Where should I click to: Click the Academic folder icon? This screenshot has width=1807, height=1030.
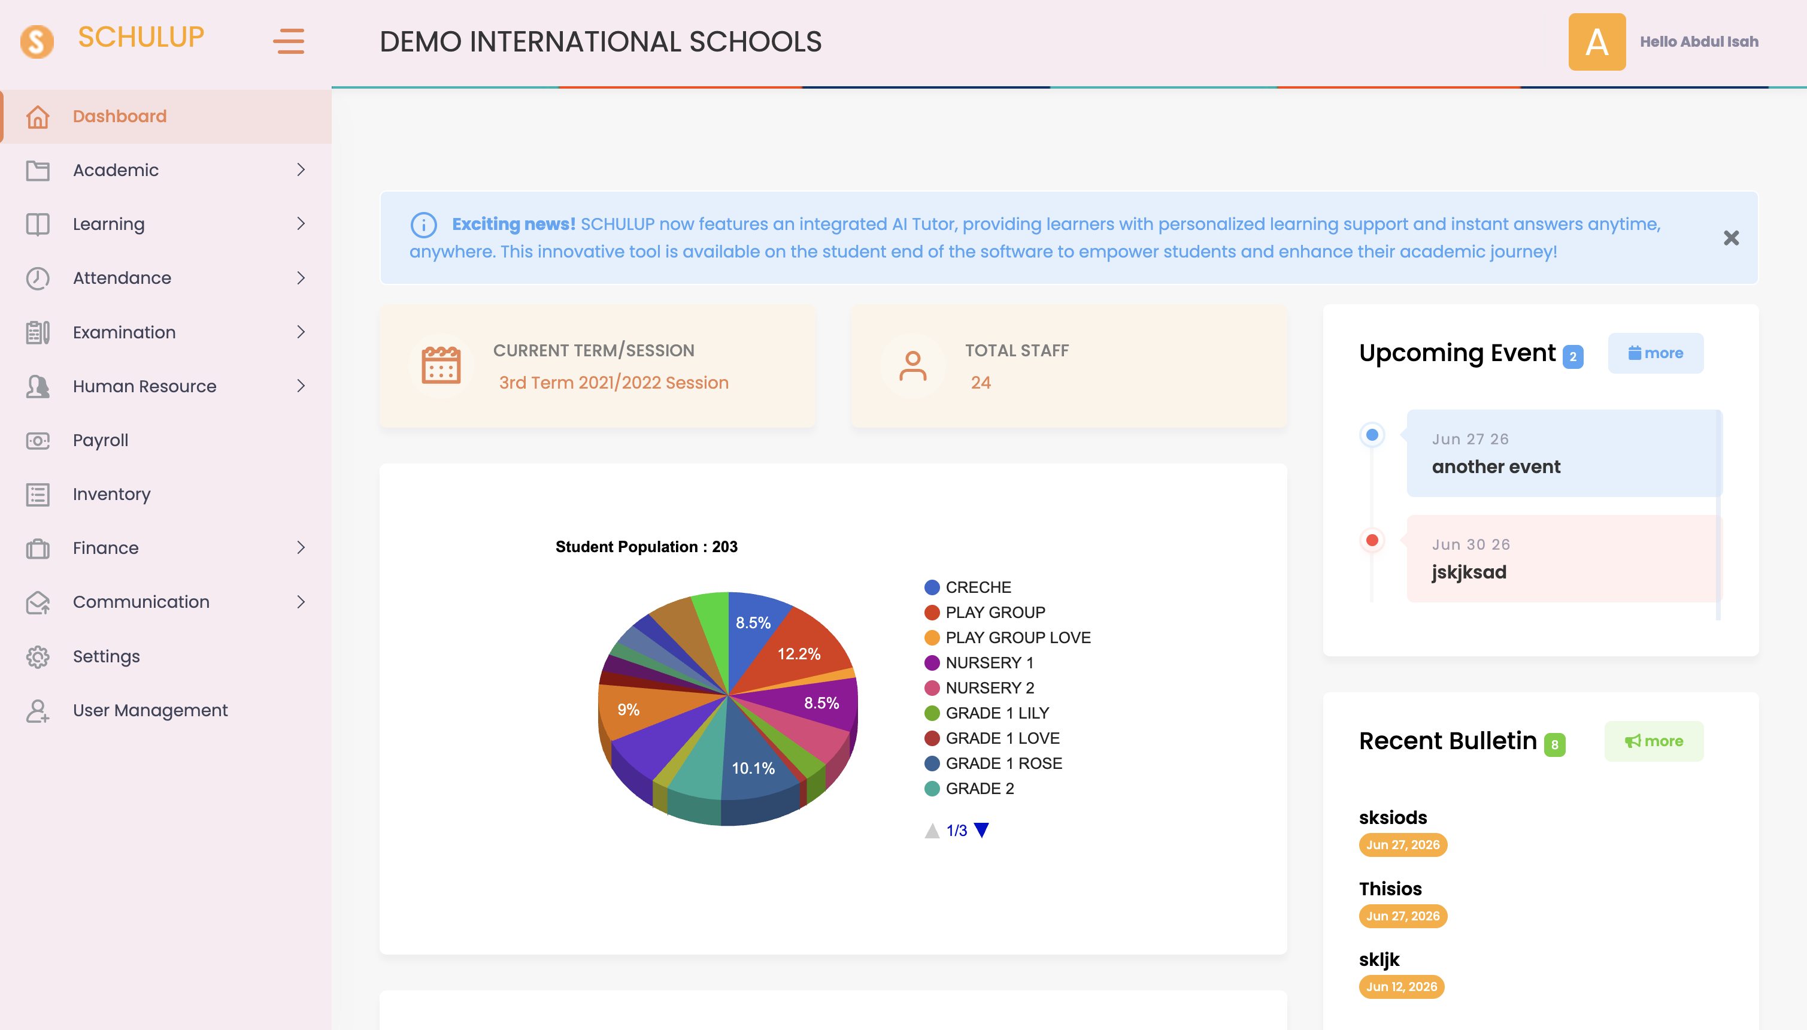pos(38,171)
